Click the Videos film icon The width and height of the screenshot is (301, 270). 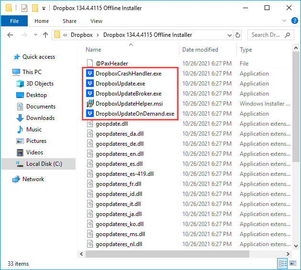point(20,152)
